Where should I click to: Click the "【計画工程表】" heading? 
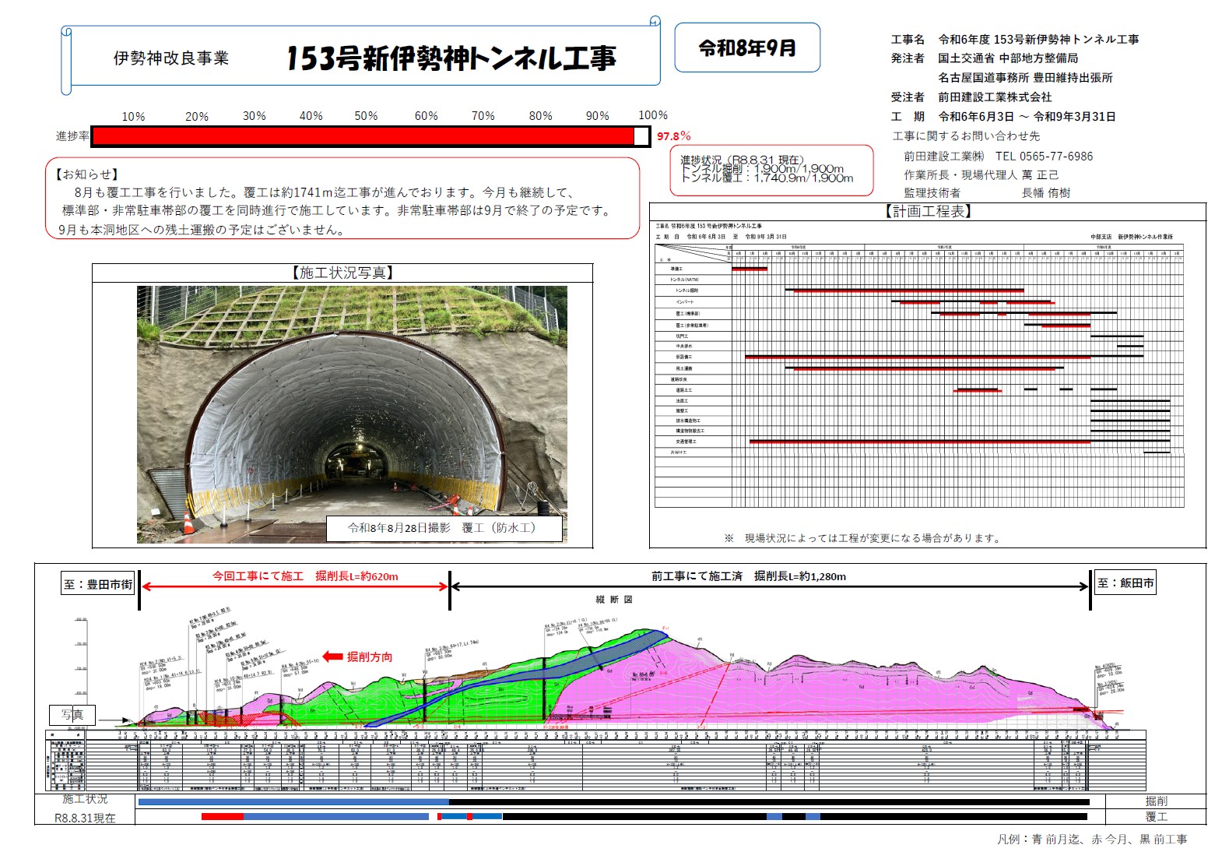point(928,211)
